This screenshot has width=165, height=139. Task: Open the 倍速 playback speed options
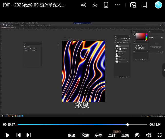tap(71, 135)
